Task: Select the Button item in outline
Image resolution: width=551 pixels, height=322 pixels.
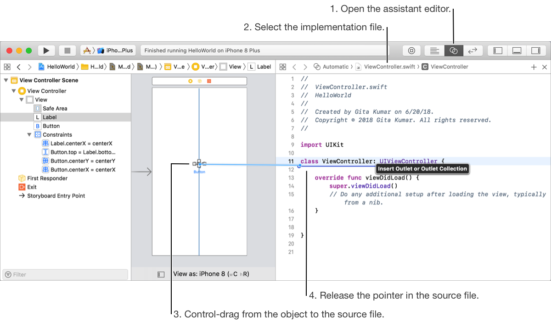Action: click(51, 126)
